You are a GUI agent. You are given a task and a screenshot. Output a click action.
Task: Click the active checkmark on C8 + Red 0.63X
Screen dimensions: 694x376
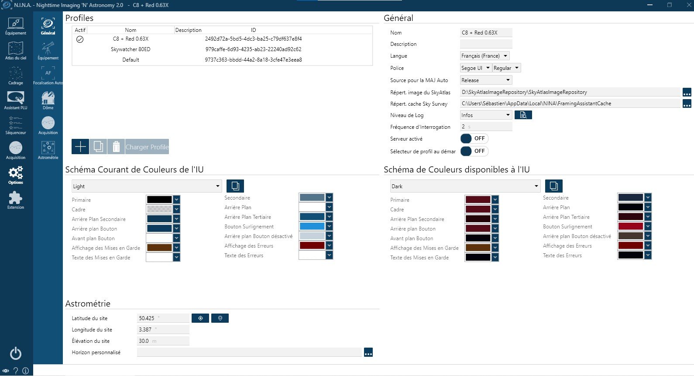click(x=80, y=39)
